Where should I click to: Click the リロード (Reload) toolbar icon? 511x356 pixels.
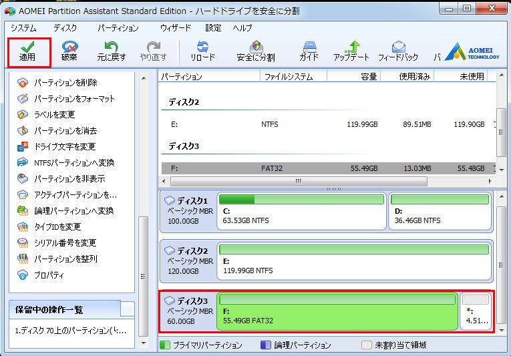pyautogui.click(x=202, y=47)
